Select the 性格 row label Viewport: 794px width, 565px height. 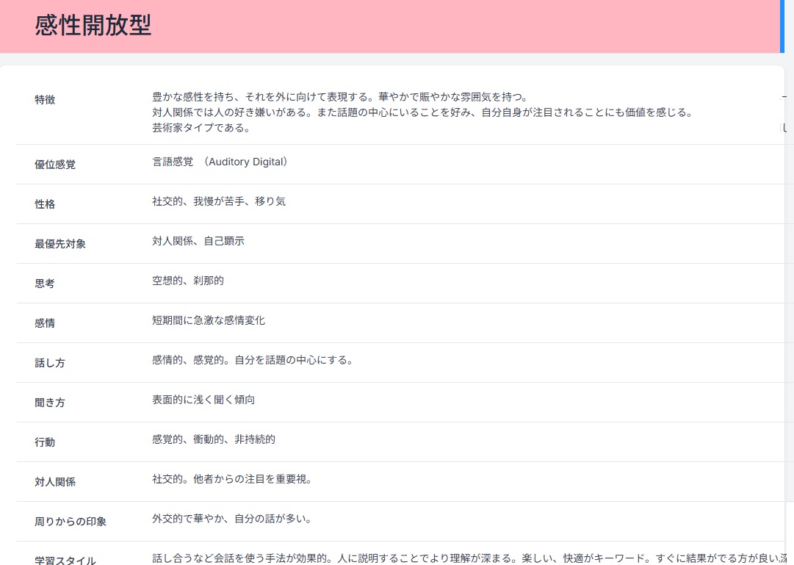(x=45, y=204)
